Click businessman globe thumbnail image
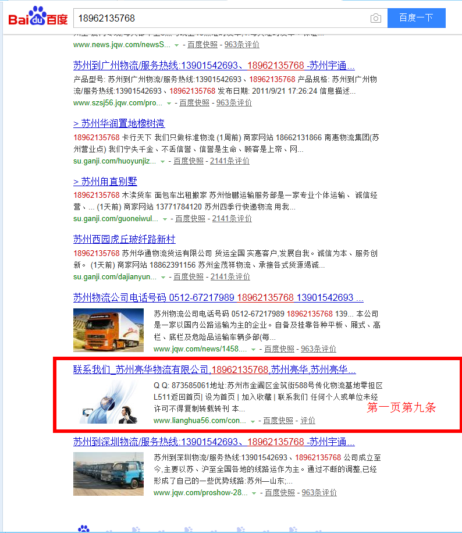The width and height of the screenshot is (462, 533). [x=108, y=402]
